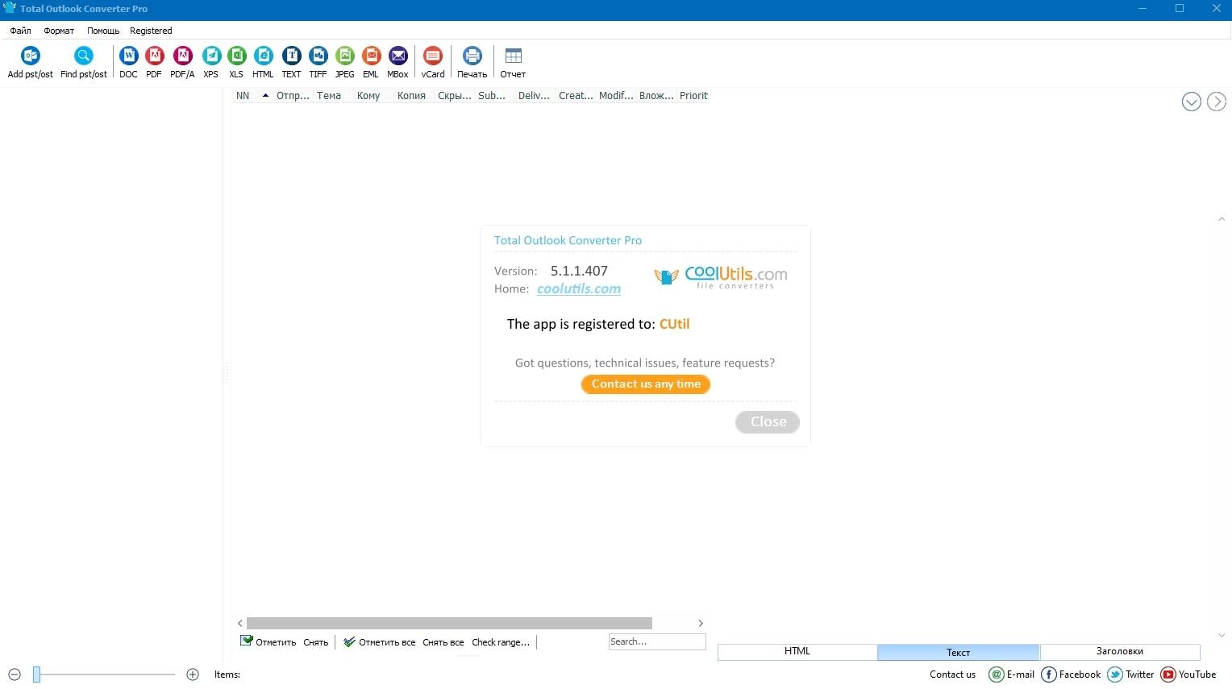Switch to Текст preview tab

[x=959, y=652]
